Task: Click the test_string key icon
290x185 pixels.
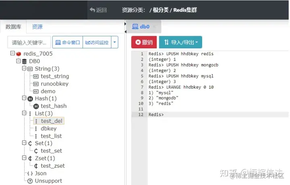Action: (x=36, y=77)
